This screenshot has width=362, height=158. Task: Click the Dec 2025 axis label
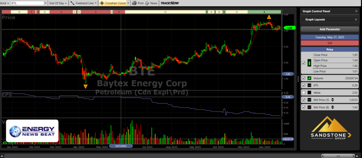pos(264,147)
